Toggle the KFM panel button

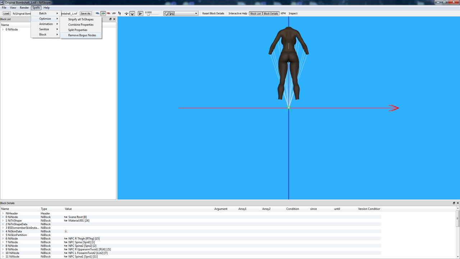coord(283,13)
